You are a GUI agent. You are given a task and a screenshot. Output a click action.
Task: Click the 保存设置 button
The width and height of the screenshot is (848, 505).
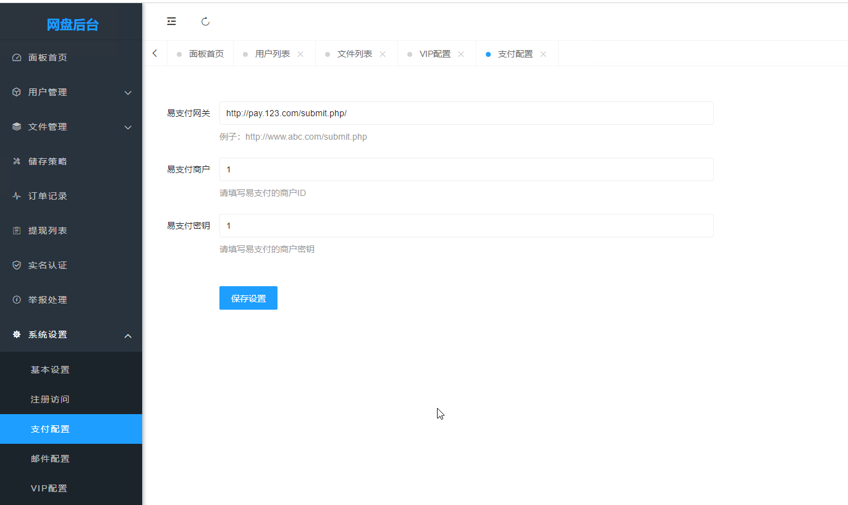tap(248, 298)
